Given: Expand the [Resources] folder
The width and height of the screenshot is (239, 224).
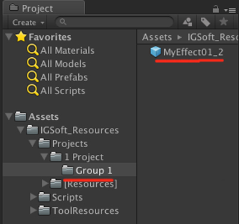Looking at the screenshot, I should pyautogui.click(x=45, y=183).
